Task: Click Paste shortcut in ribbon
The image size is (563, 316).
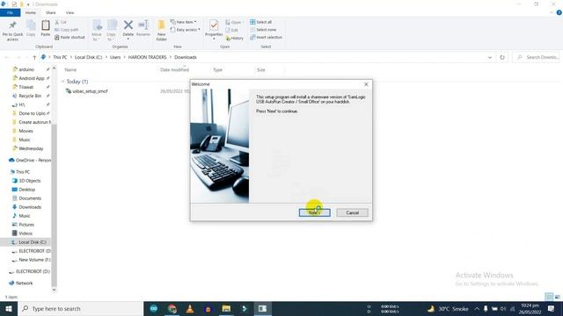Action: [70, 37]
